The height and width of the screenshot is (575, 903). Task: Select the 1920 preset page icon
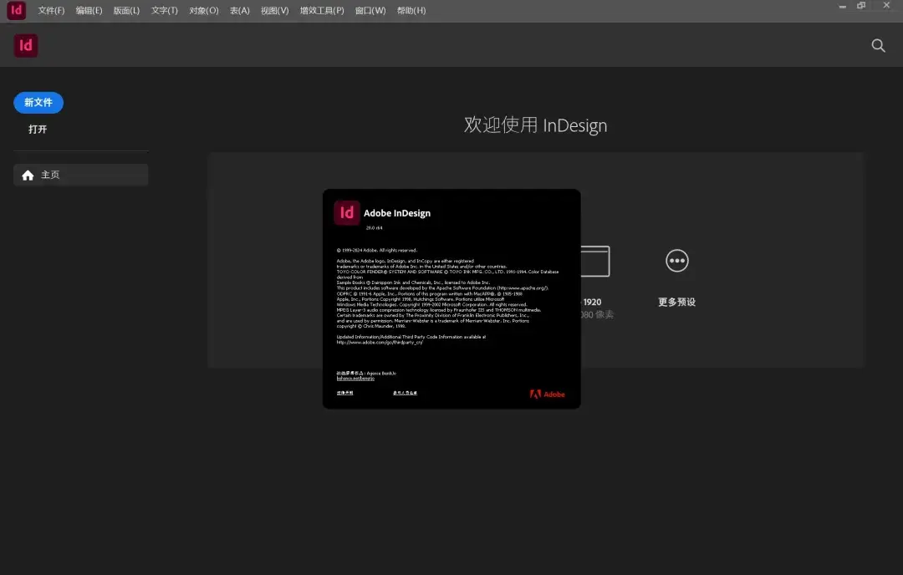pos(594,262)
